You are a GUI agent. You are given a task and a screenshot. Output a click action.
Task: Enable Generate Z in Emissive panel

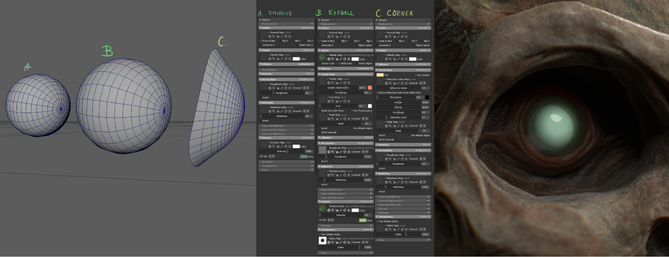261,45
